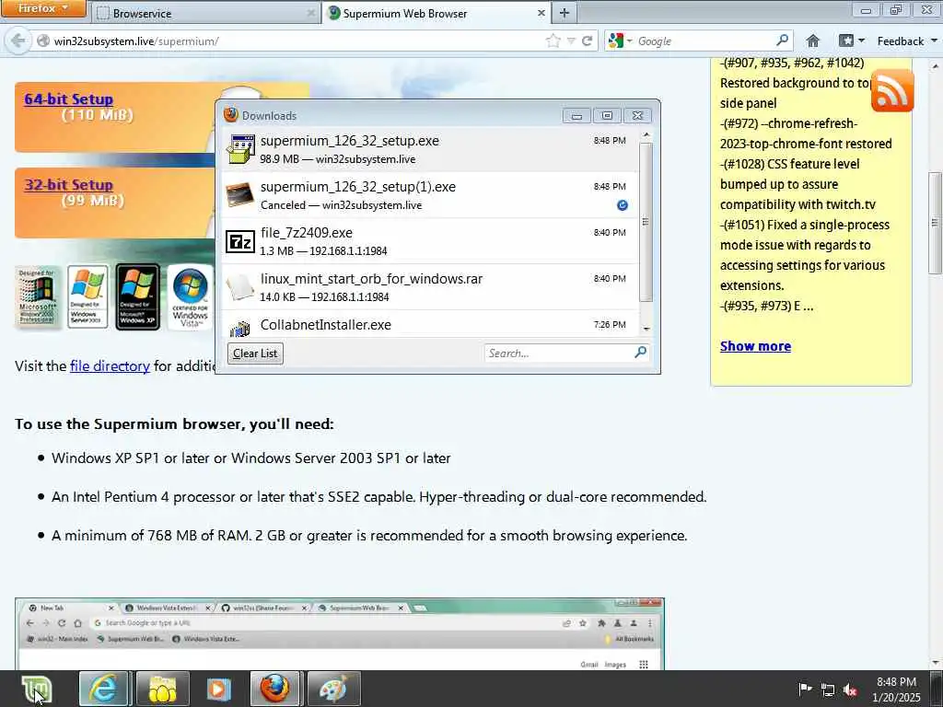The width and height of the screenshot is (943, 707).
Task: Open the orange RSS feed icon
Action: [891, 91]
